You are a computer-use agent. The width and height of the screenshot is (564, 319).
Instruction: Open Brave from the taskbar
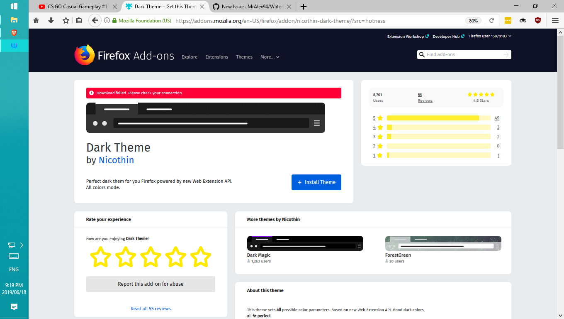(14, 32)
